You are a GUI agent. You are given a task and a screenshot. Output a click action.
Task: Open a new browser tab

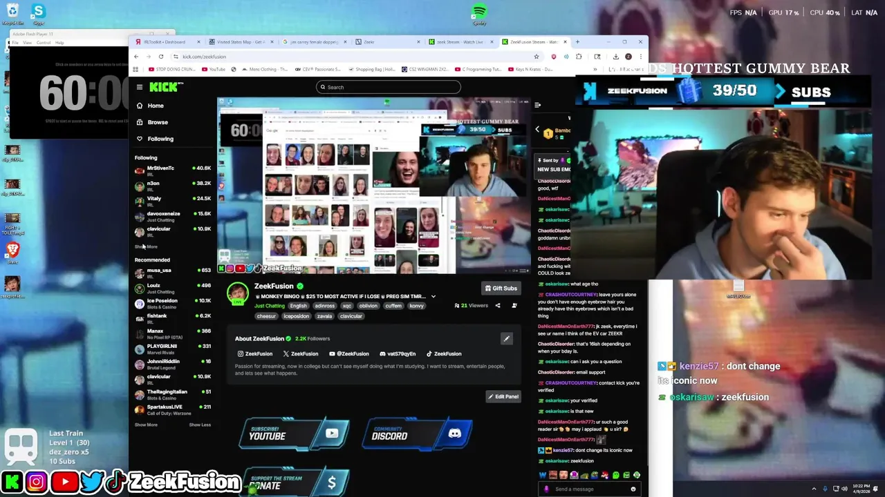click(x=577, y=42)
